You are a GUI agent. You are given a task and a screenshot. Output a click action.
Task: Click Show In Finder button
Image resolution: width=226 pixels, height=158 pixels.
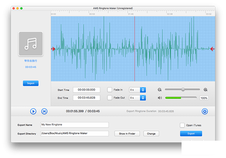127,134
